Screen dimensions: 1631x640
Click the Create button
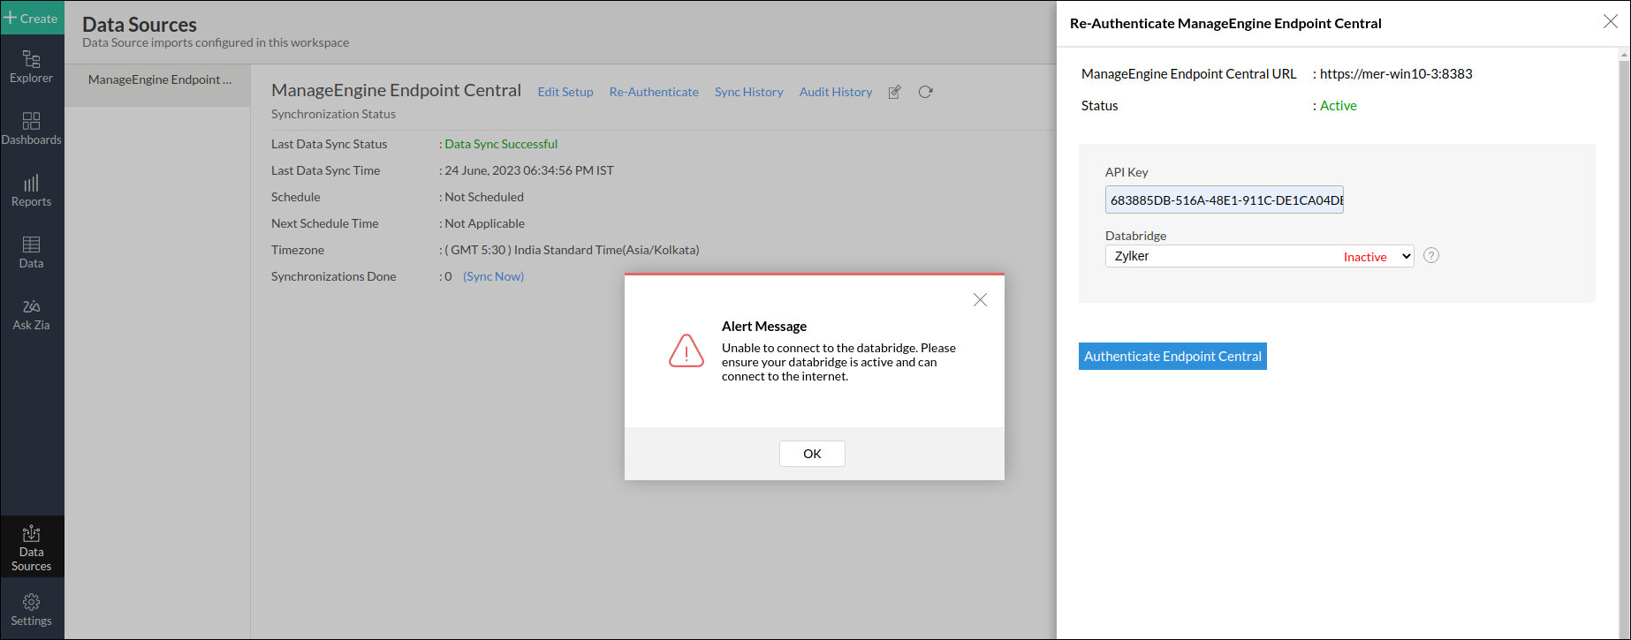pos(32,18)
